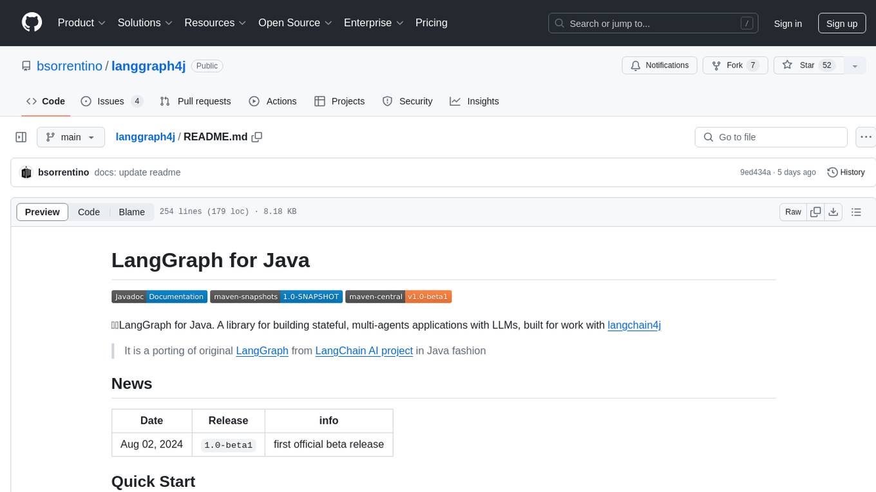Focus the Go to file field
Screen dimensions: 876x492
pos(771,137)
